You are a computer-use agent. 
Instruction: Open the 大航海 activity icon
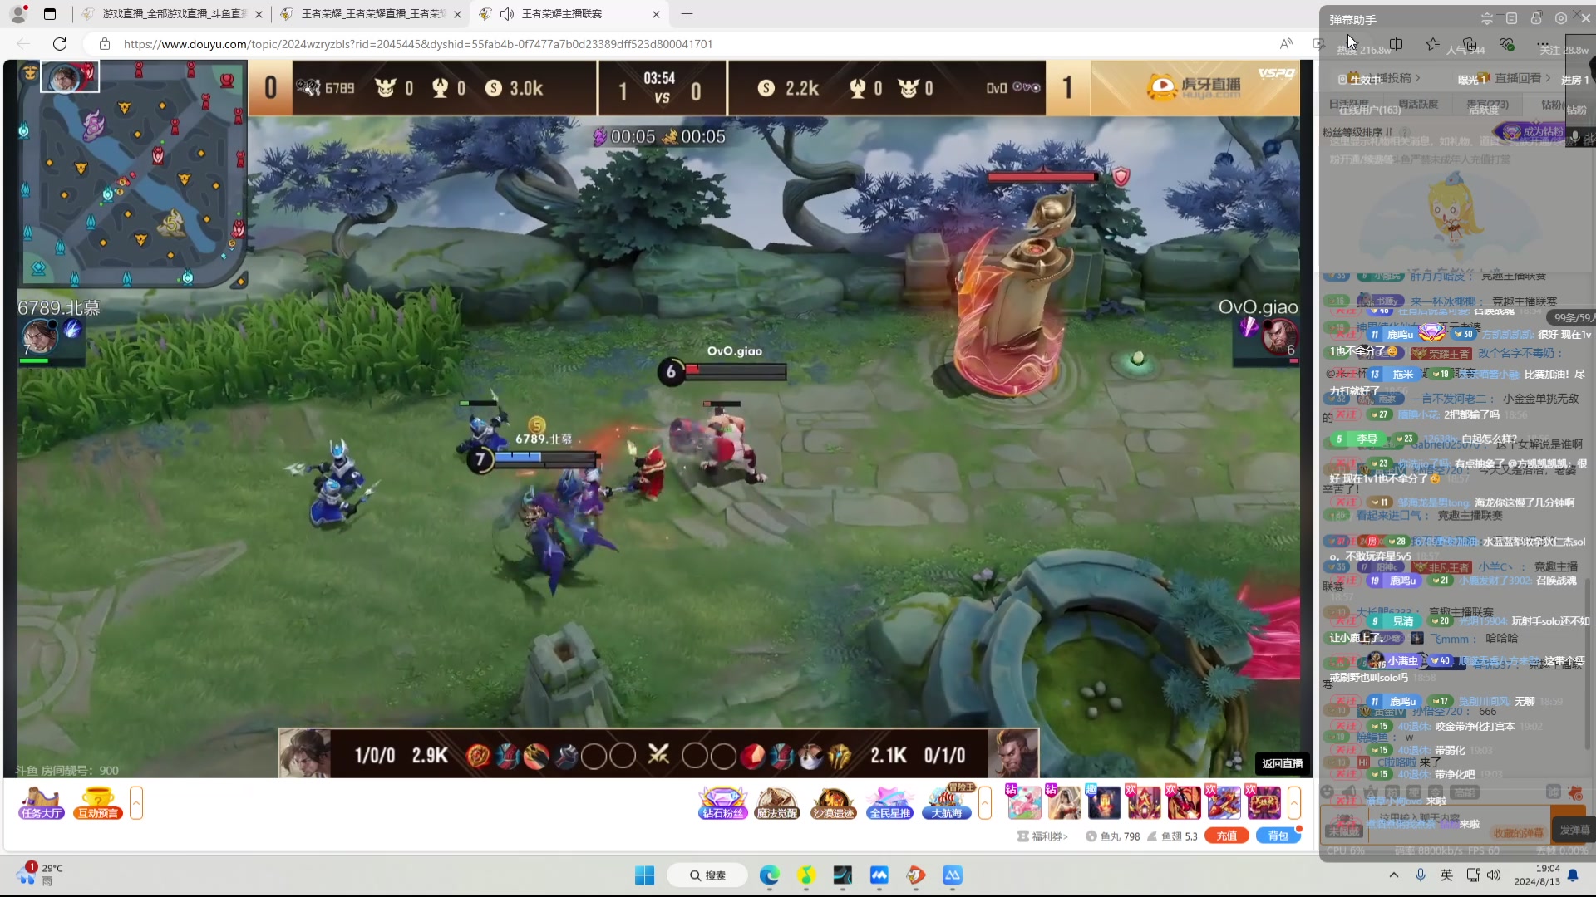[947, 803]
